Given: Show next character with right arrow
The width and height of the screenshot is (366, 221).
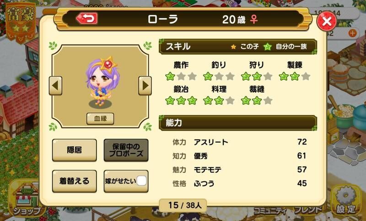Looking at the screenshot, I should pos(145,86).
